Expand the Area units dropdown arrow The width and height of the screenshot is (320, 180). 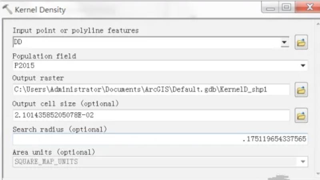(x=303, y=162)
